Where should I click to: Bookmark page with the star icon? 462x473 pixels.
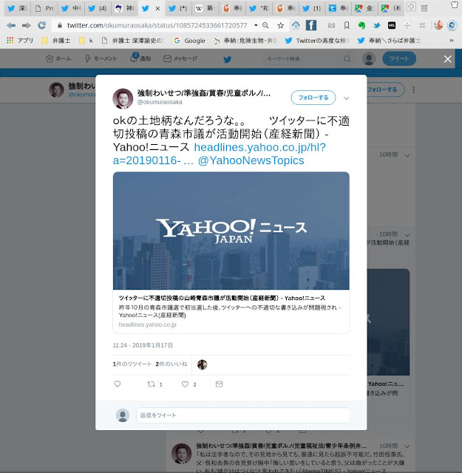[x=281, y=25]
